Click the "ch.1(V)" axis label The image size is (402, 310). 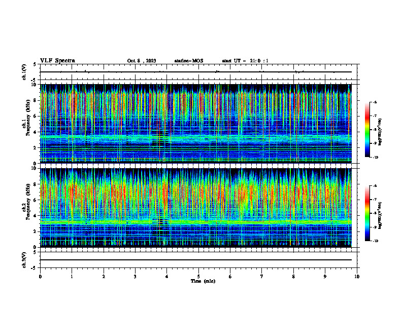point(24,72)
